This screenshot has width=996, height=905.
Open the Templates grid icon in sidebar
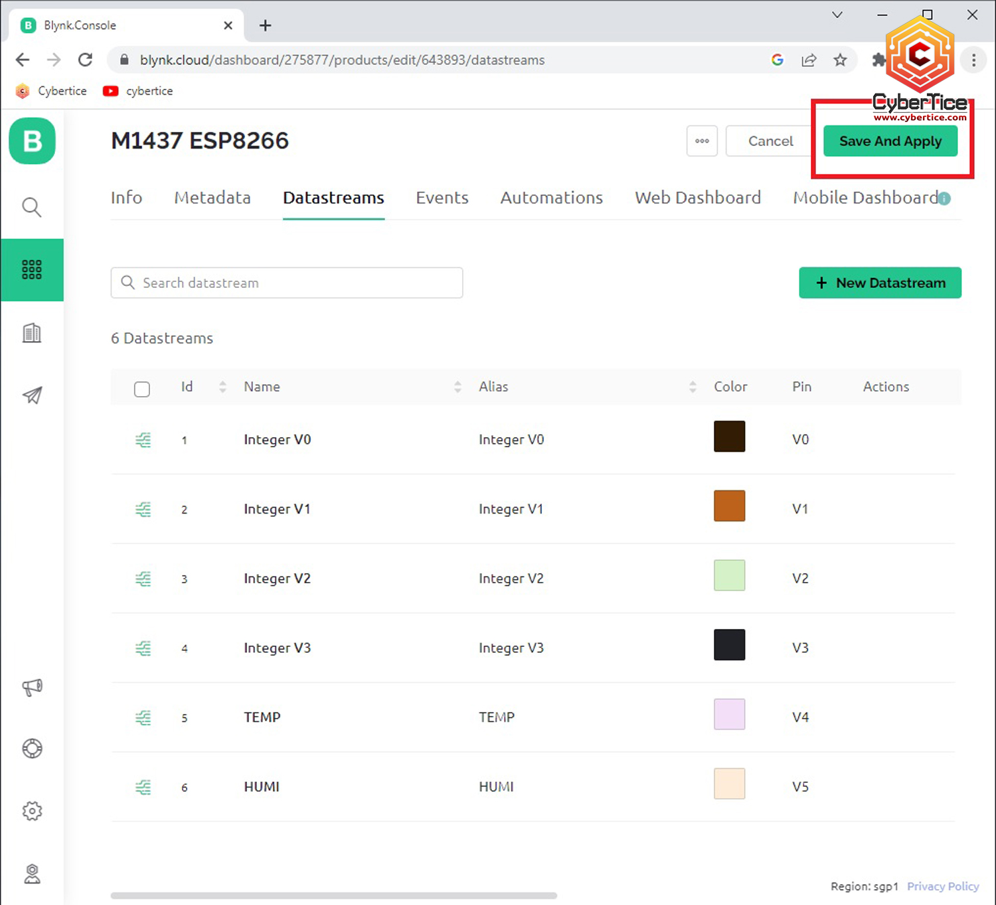(x=32, y=269)
